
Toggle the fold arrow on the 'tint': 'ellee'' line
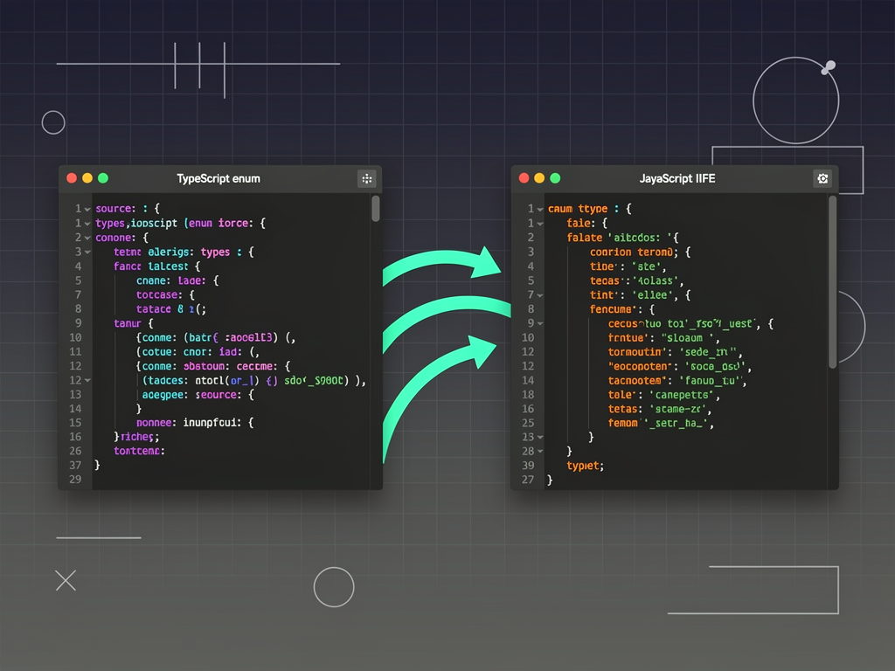coord(539,295)
